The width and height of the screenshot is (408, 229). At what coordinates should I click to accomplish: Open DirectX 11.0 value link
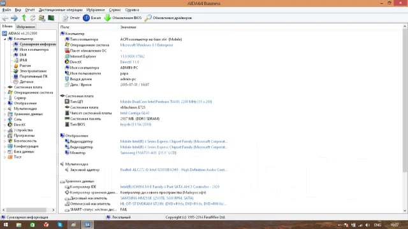tap(129, 62)
